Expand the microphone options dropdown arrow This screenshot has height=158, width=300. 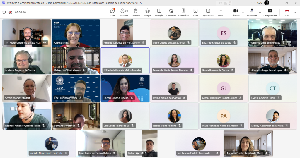260,13
